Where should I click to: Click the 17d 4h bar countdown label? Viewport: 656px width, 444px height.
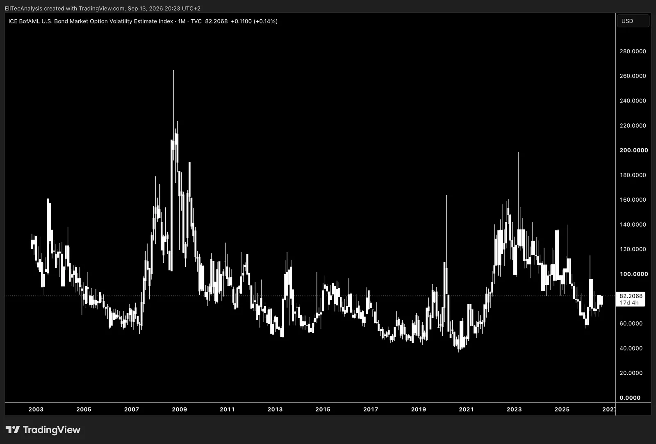point(629,303)
